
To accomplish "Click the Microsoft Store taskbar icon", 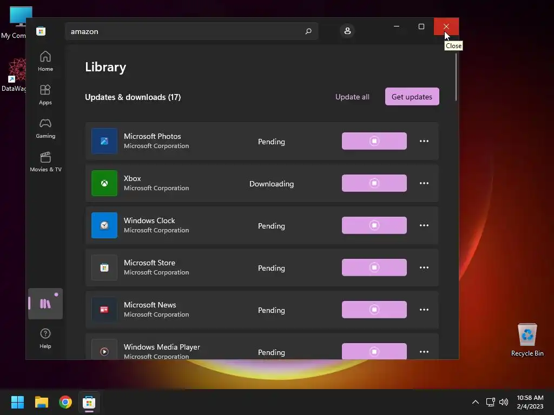I will click(89, 402).
